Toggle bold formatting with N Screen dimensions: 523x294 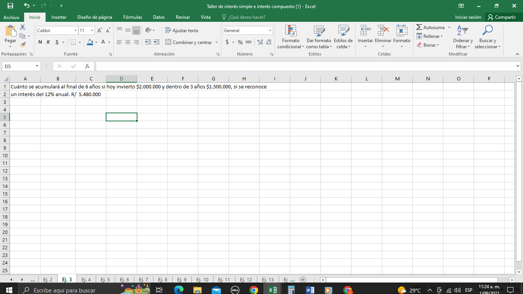[x=40, y=42]
